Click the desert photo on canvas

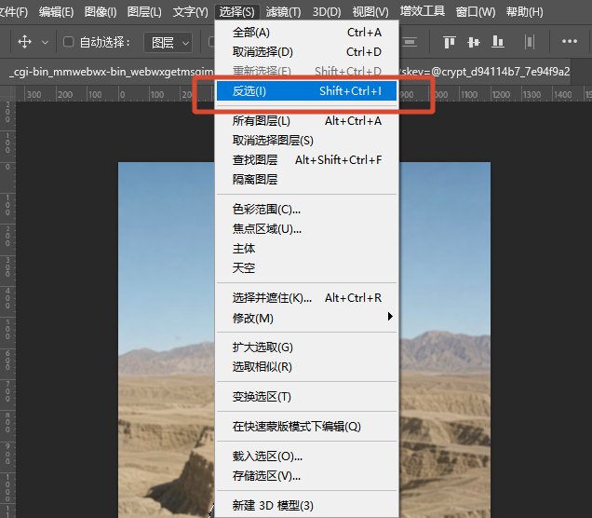[166, 340]
